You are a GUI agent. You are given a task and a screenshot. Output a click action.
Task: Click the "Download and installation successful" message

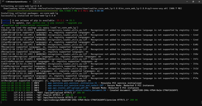pos(26,25)
